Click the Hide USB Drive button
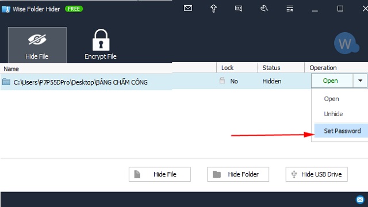Screen dimensions: 368x207 click(x=316, y=174)
